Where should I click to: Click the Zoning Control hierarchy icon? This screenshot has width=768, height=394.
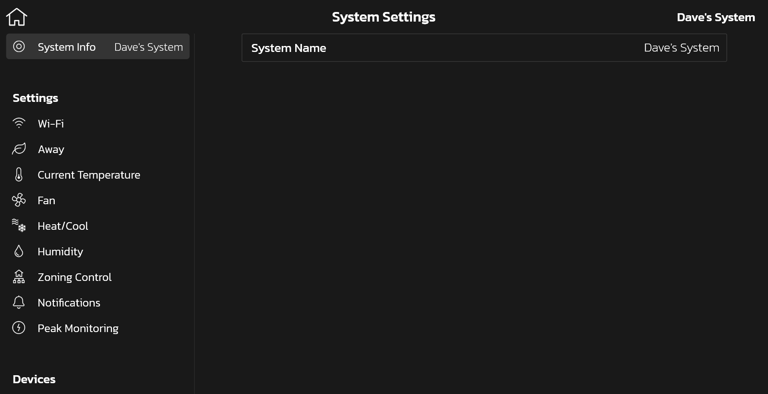pyautogui.click(x=19, y=277)
